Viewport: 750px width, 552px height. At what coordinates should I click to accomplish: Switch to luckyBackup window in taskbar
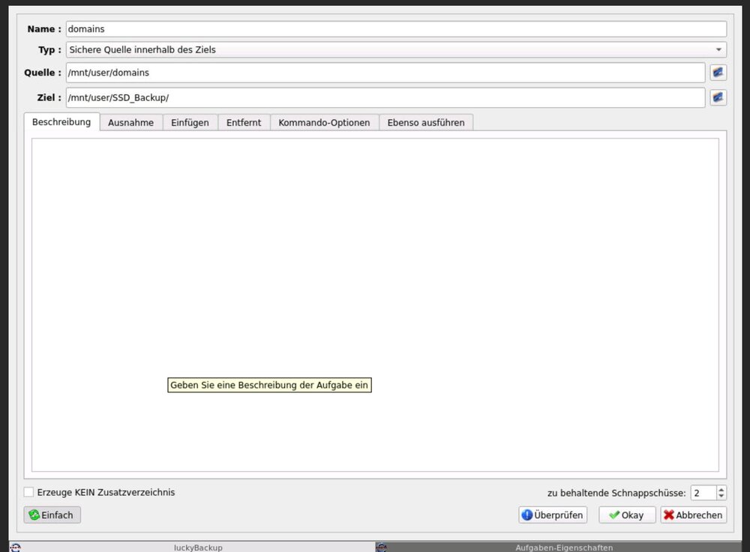191,548
